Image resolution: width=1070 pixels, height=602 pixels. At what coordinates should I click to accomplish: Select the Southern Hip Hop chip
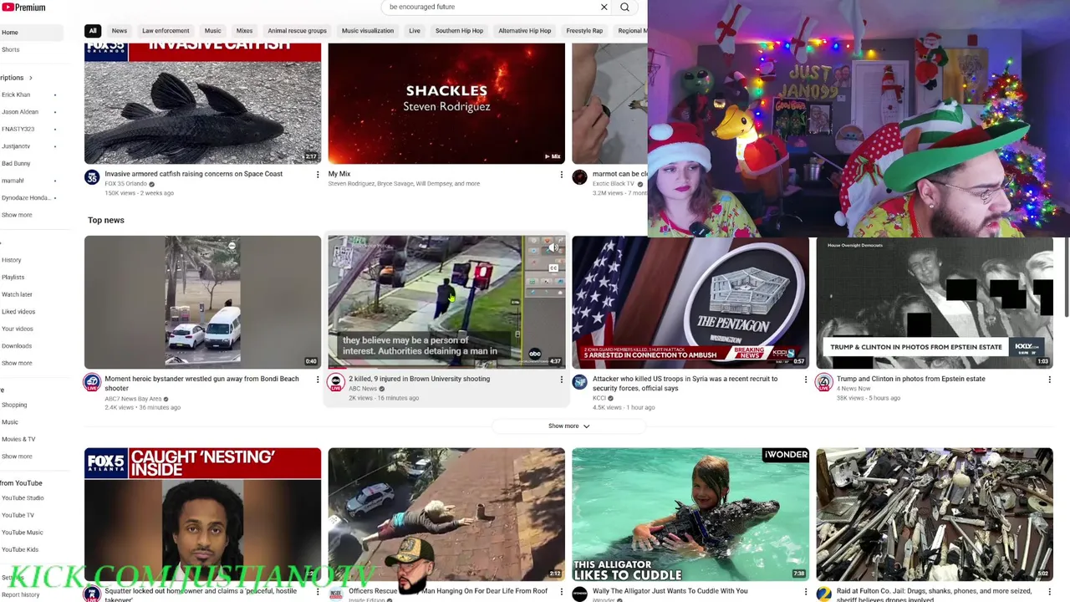coord(459,31)
